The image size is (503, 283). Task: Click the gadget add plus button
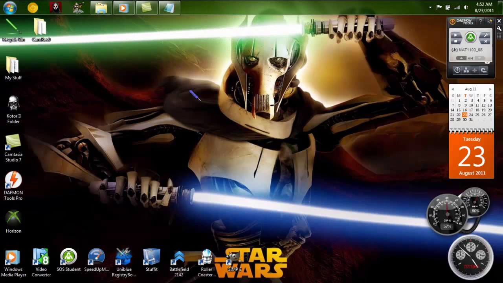(x=475, y=70)
